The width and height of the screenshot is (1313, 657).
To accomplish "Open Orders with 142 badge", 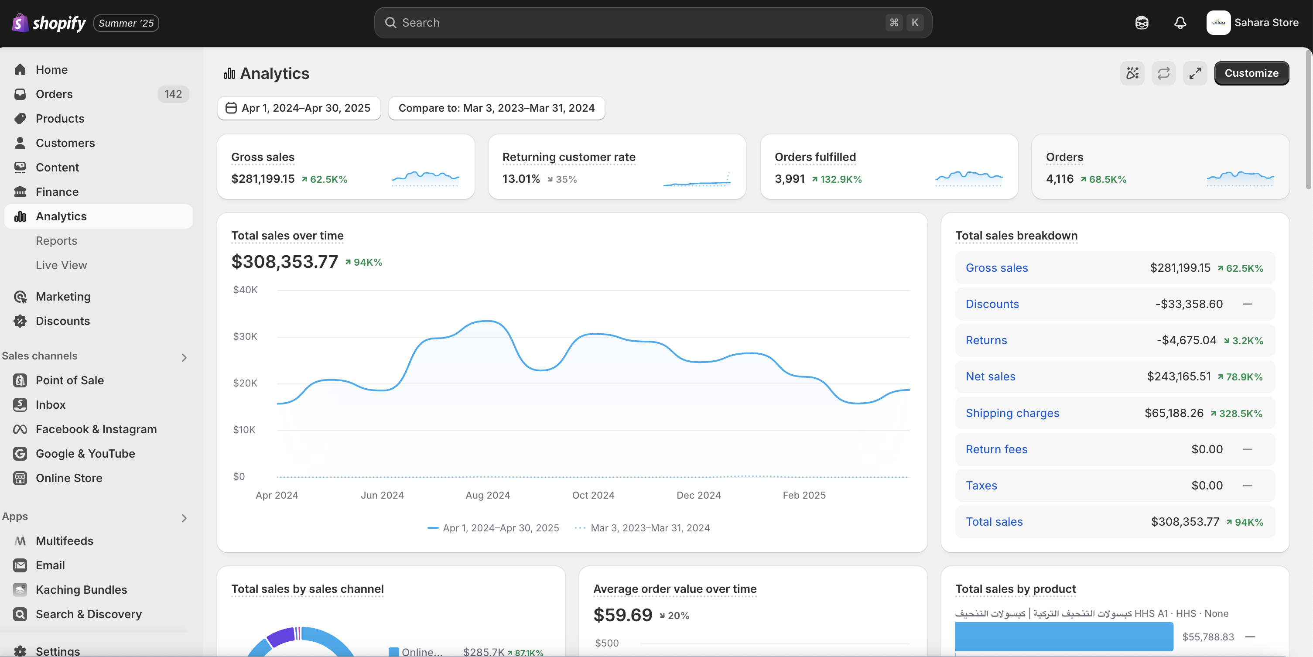I will [99, 94].
